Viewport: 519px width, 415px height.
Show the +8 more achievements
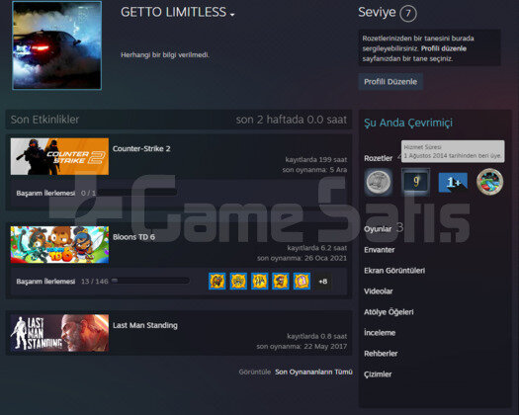pos(323,282)
